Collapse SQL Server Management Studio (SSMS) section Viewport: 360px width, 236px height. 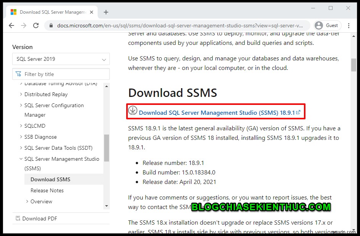coord(21,159)
